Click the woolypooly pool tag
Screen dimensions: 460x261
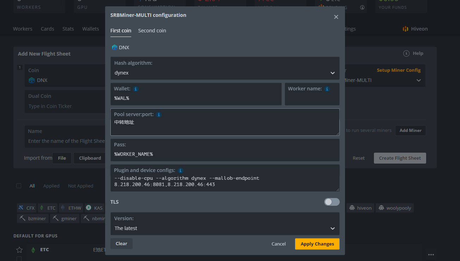click(395, 208)
